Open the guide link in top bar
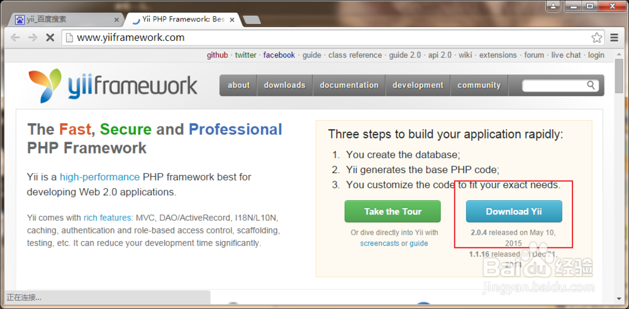 click(312, 55)
